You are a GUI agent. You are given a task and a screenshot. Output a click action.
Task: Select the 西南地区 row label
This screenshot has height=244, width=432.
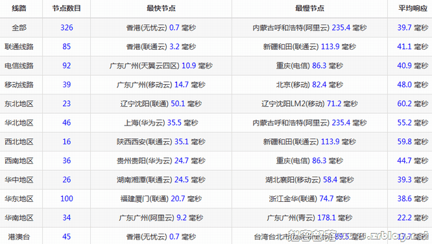click(x=19, y=161)
